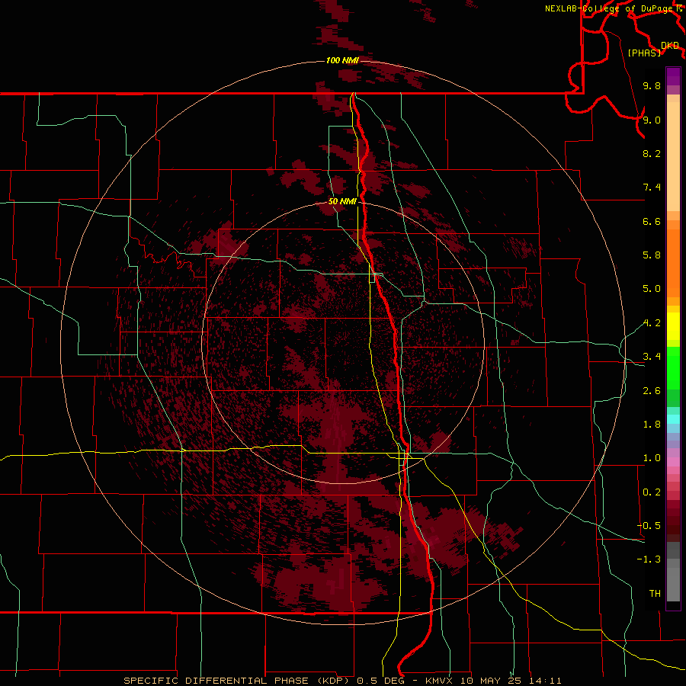Click the 8.2 scale value
The height and width of the screenshot is (686, 686).
tap(652, 153)
